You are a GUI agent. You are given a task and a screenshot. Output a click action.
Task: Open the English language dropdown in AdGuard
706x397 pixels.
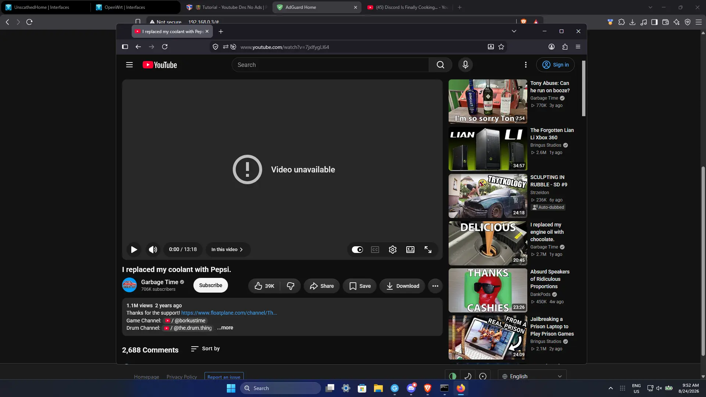[x=532, y=376]
